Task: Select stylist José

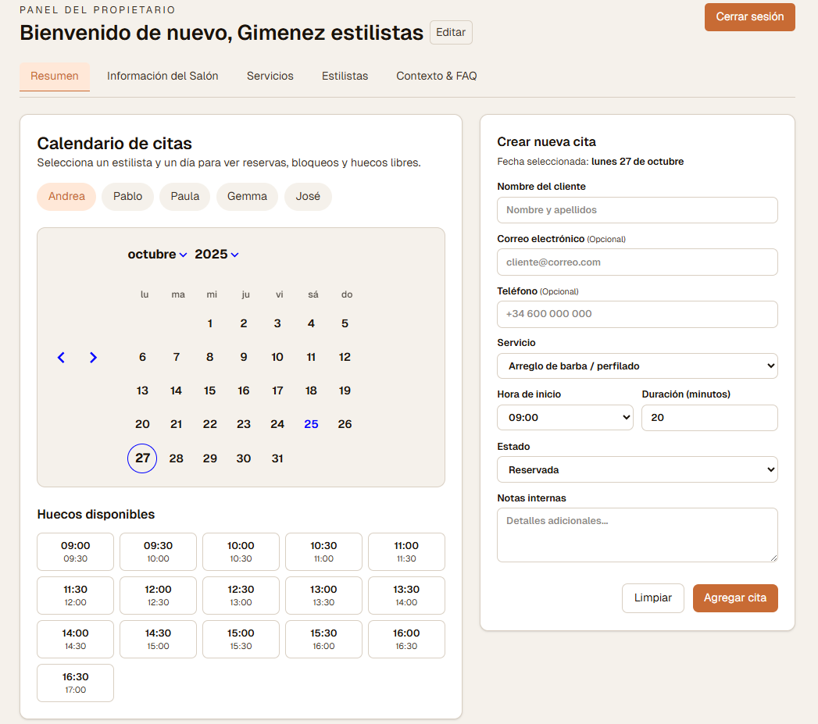Action: pyautogui.click(x=308, y=196)
